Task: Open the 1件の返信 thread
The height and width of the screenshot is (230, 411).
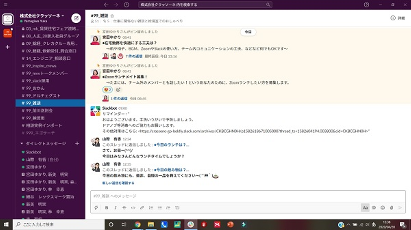Action: point(119,99)
